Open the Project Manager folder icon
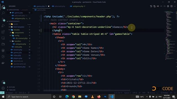 3,44
